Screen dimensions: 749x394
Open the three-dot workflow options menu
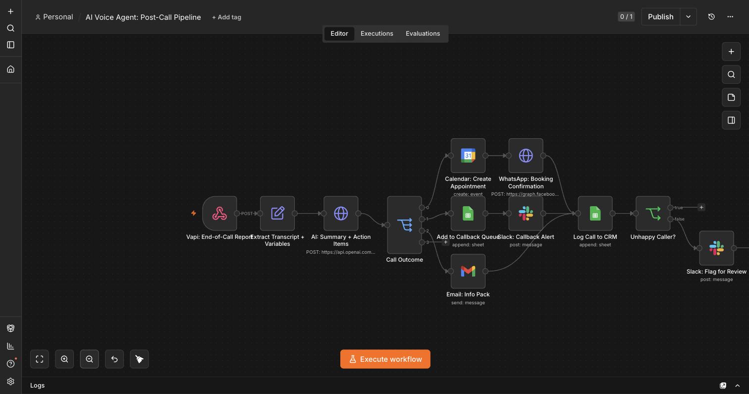click(730, 16)
